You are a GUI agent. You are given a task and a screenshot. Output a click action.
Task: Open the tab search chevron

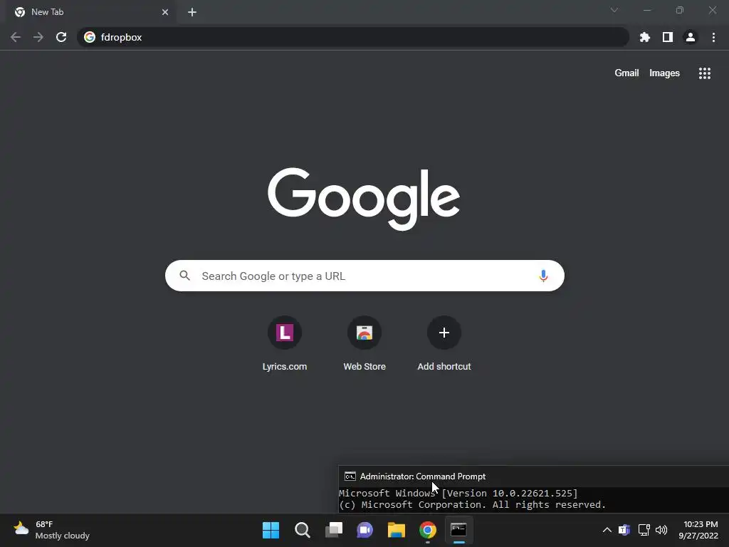pos(614,10)
